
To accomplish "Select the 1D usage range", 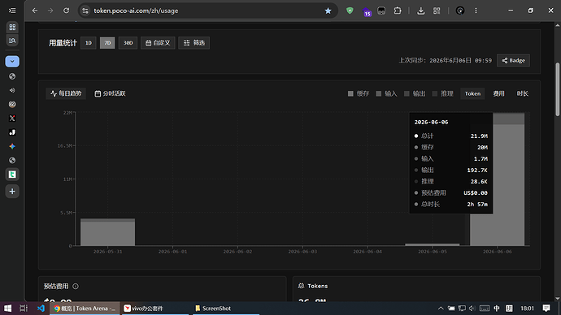I will coord(89,43).
